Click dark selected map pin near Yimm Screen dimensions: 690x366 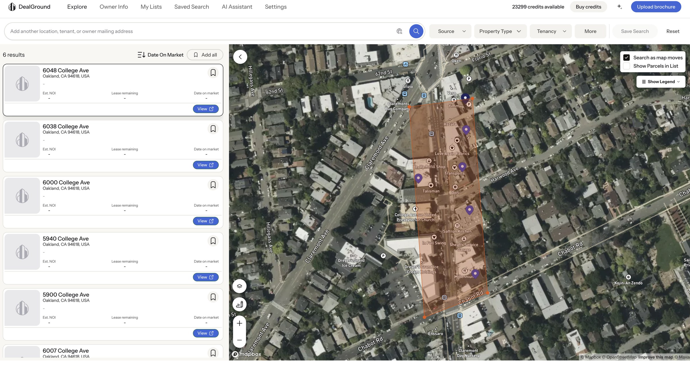pyautogui.click(x=465, y=98)
